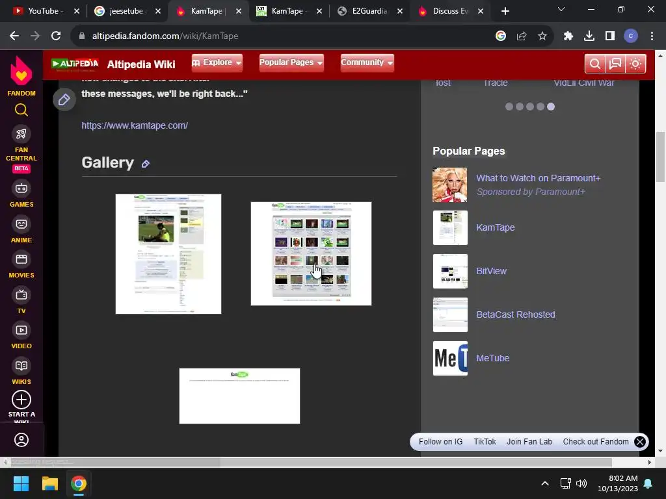666x499 pixels.
Task: Click the TikTok link
Action: pyautogui.click(x=485, y=442)
